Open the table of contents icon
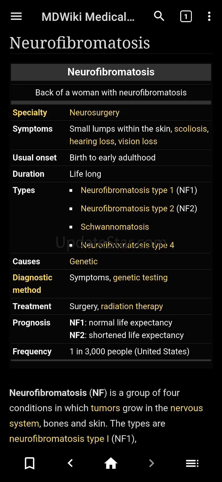 pos(192,463)
